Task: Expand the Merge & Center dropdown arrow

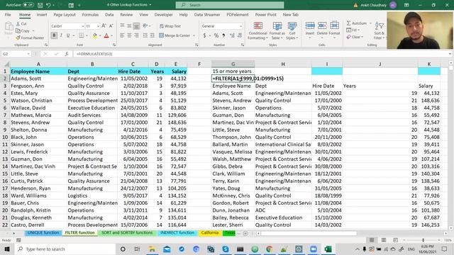Action: 194,35
